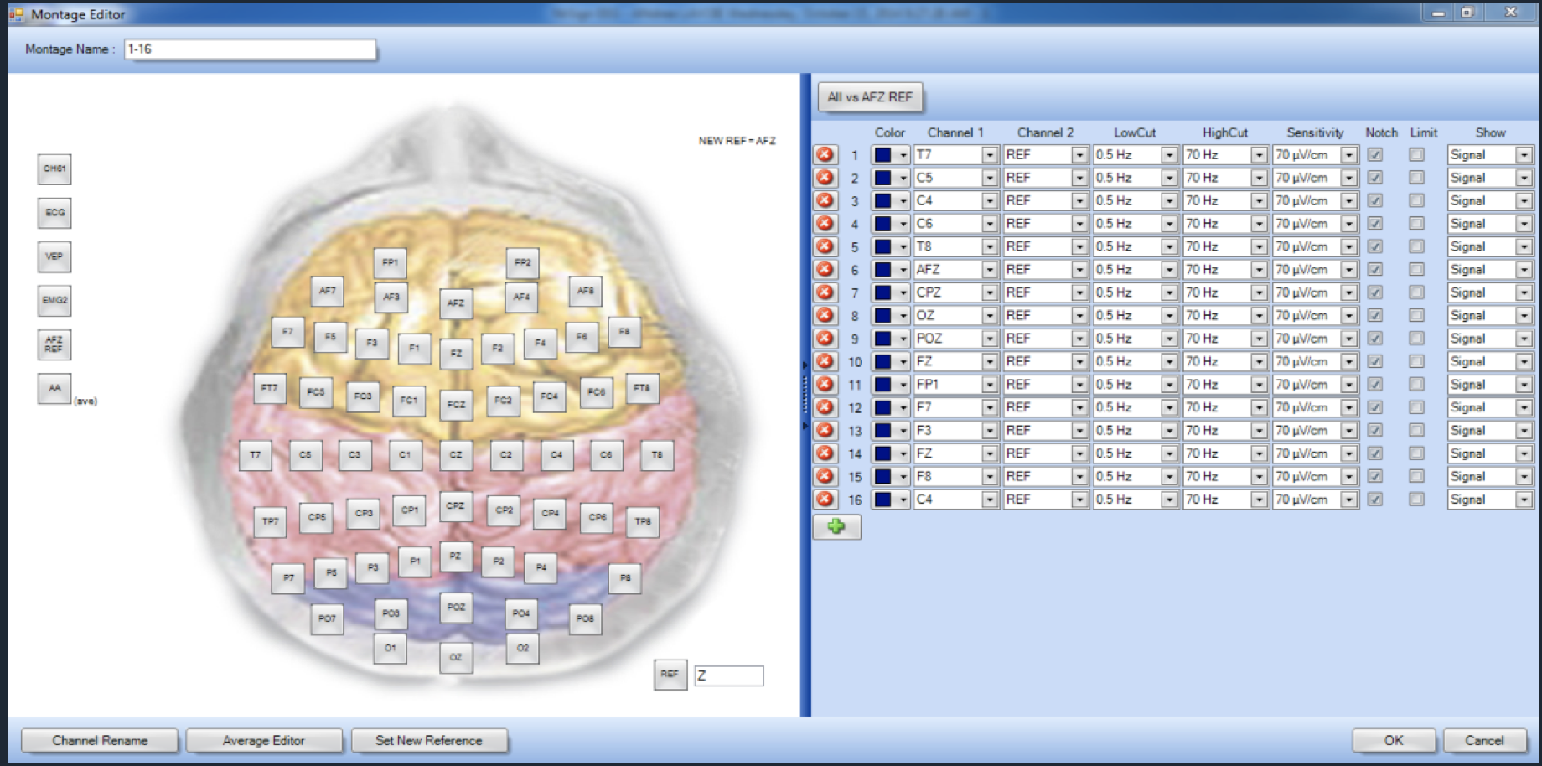Open Channel 1 dropdown for row 1 (T7)
Screen dimensions: 1542x766
point(990,155)
